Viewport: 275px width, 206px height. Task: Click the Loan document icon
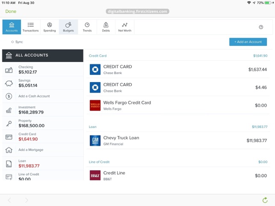9,164
